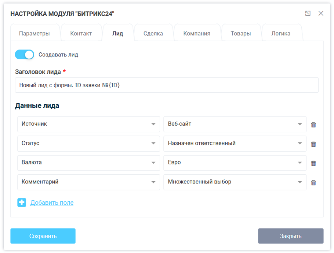The image size is (334, 253).
Task: Delete the Источник field row with trash icon
Action: 313,124
